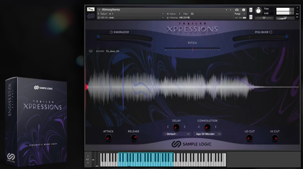Select previous delay preset arrow
Image resolution: width=303 pixels, height=169 pixels.
(x=168, y=127)
